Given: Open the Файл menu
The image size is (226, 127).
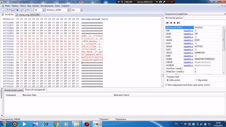Looking at the screenshot, I should pyautogui.click(x=7, y=6).
